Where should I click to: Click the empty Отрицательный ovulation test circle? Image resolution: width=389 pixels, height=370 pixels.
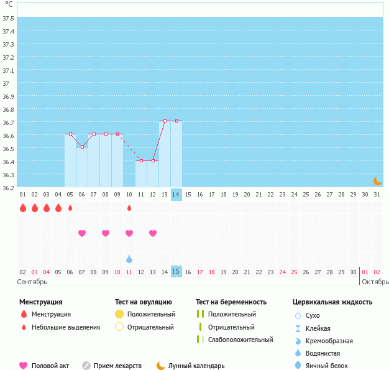click(x=119, y=326)
